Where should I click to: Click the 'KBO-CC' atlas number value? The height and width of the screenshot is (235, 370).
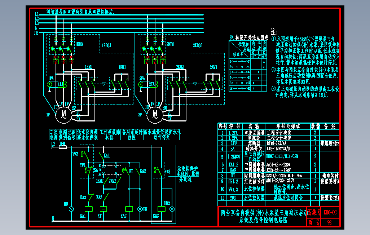[x=330, y=213]
